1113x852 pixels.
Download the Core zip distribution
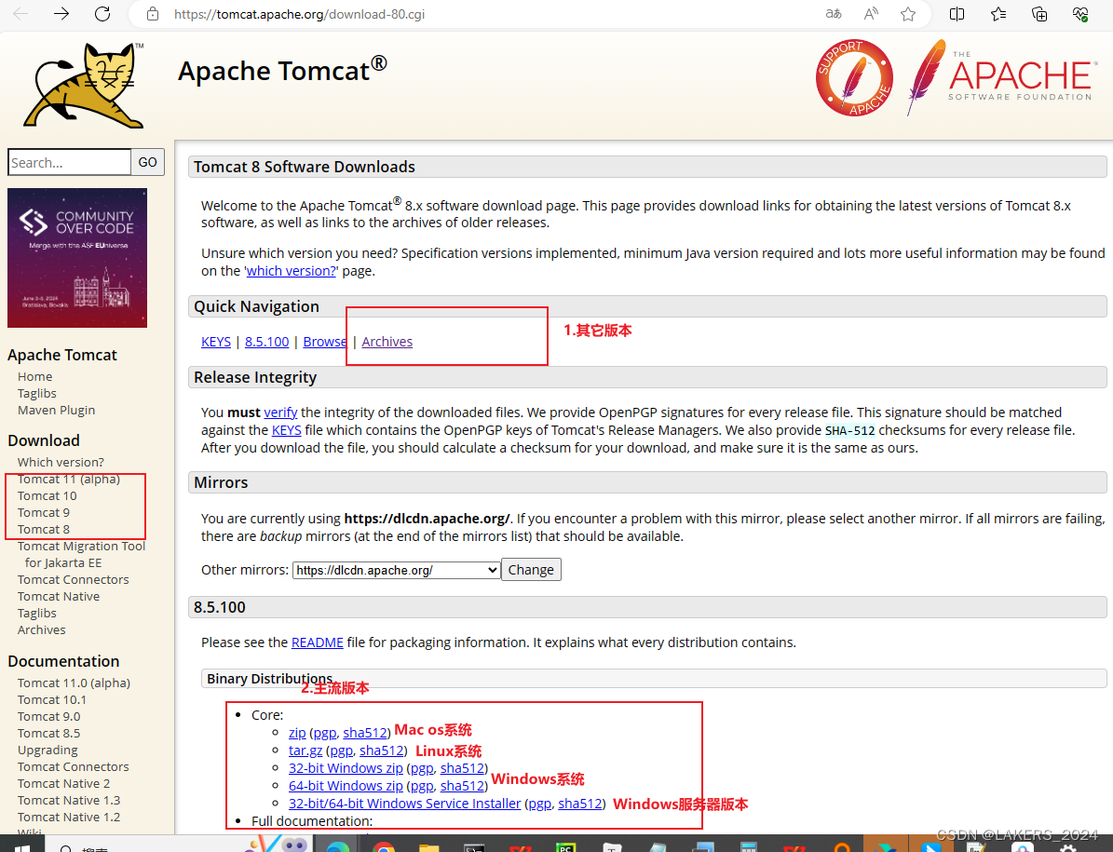tap(297, 733)
